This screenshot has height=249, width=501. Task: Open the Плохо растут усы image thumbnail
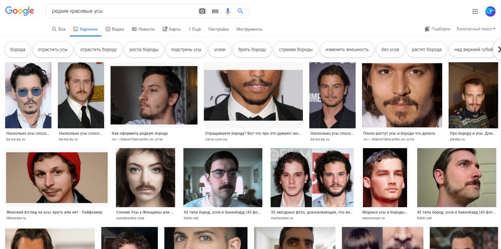pos(402,95)
